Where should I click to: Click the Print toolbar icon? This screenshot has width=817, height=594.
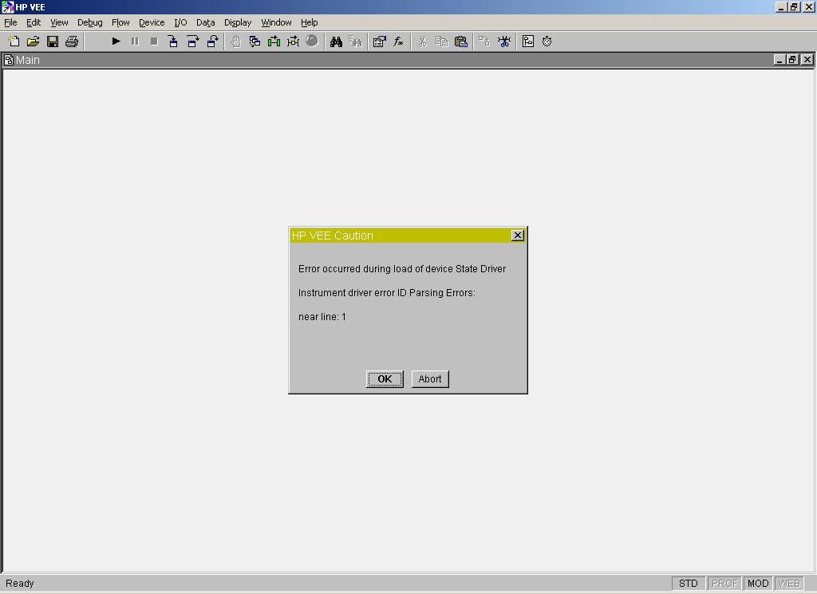click(x=72, y=42)
